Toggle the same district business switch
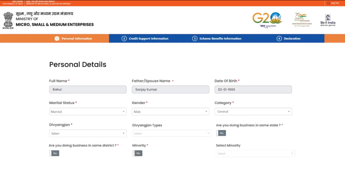Image resolution: width=345 pixels, height=191 pixels. click(54, 153)
